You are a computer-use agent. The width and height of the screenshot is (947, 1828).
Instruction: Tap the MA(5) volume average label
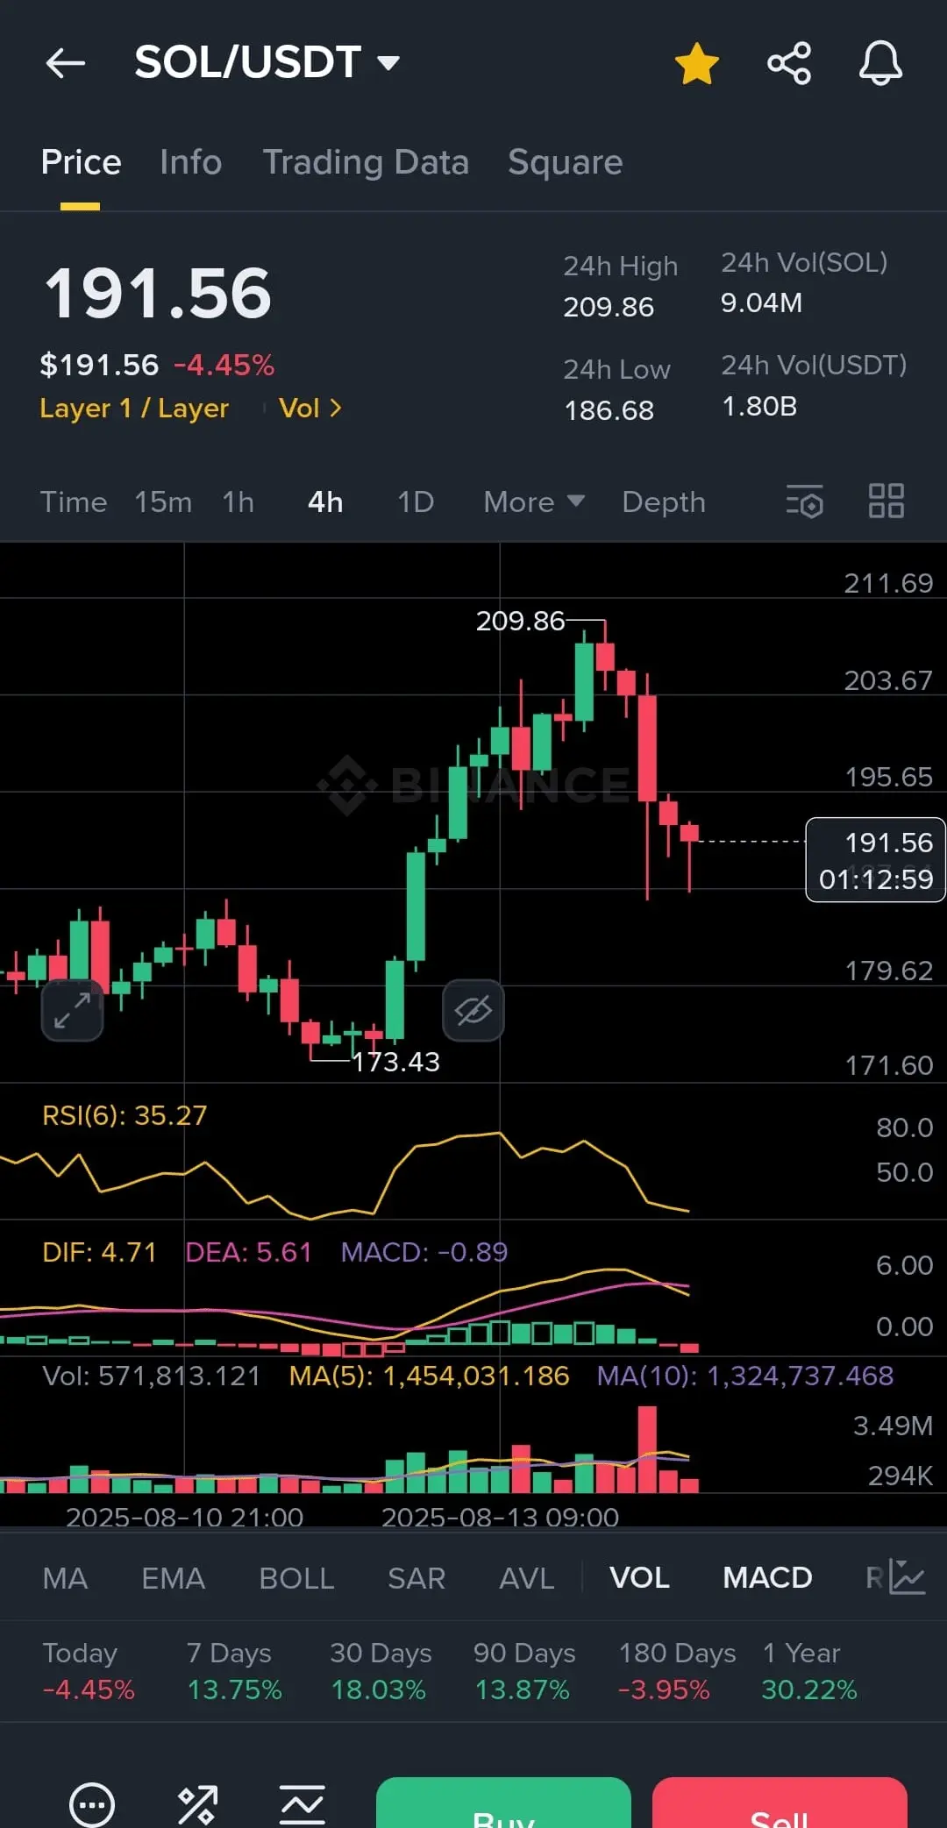tap(430, 1376)
